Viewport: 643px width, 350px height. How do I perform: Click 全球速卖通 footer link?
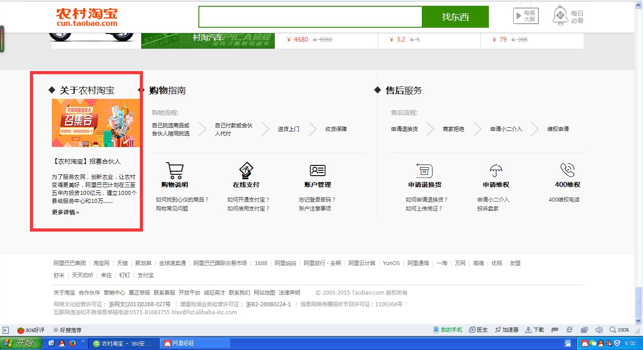pos(172,263)
